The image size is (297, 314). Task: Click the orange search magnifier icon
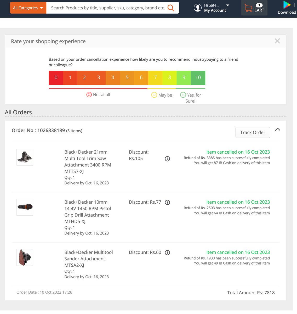click(171, 8)
